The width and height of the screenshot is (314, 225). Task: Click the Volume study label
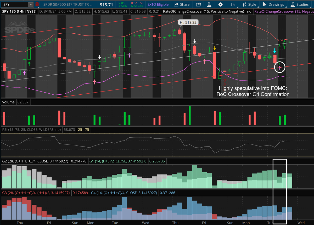8,102
